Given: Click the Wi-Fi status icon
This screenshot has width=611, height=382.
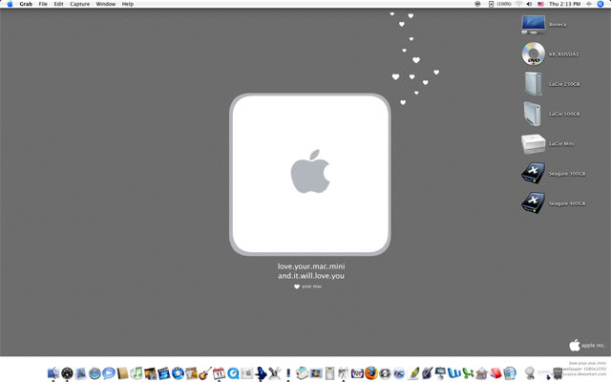Looking at the screenshot, I should [x=518, y=4].
